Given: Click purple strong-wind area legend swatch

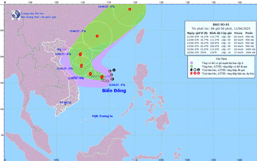Looking at the screenshot, I should pyautogui.click(x=192, y=63).
